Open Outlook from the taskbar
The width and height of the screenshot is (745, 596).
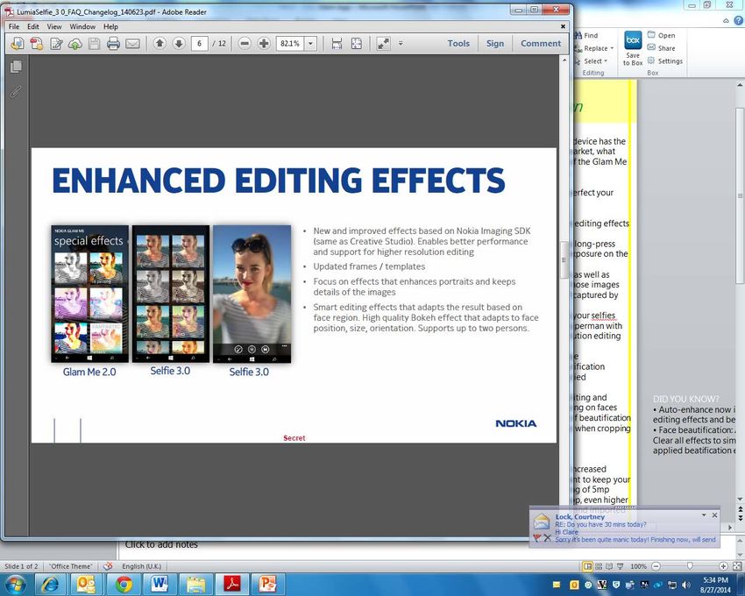pyautogui.click(x=86, y=584)
